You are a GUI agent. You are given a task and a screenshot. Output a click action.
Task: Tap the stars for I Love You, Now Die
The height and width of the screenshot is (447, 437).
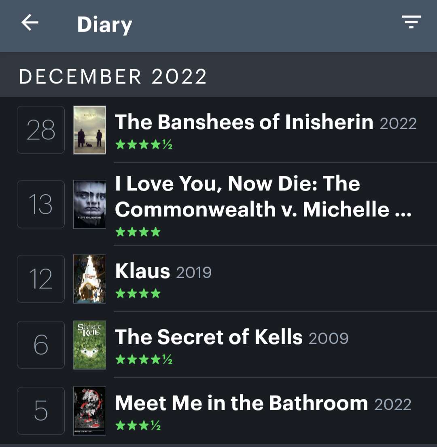(x=138, y=232)
